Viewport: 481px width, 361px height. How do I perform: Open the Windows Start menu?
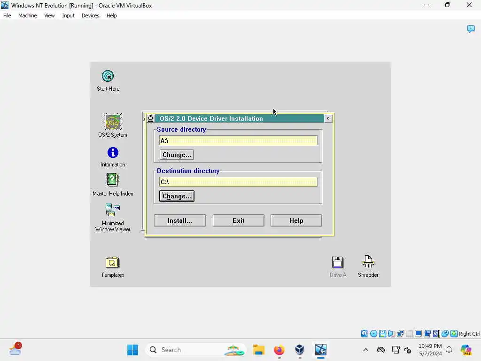(132, 350)
